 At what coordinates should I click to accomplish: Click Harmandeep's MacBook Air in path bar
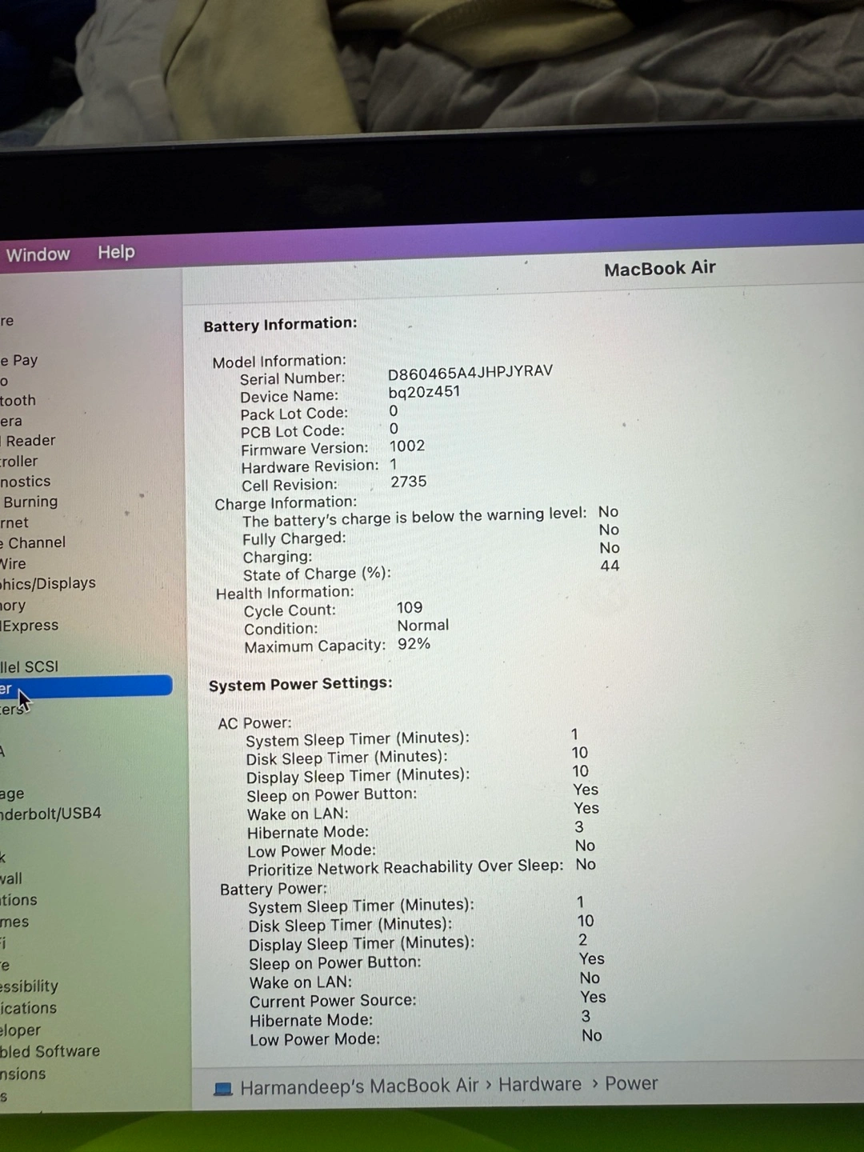click(x=359, y=1086)
